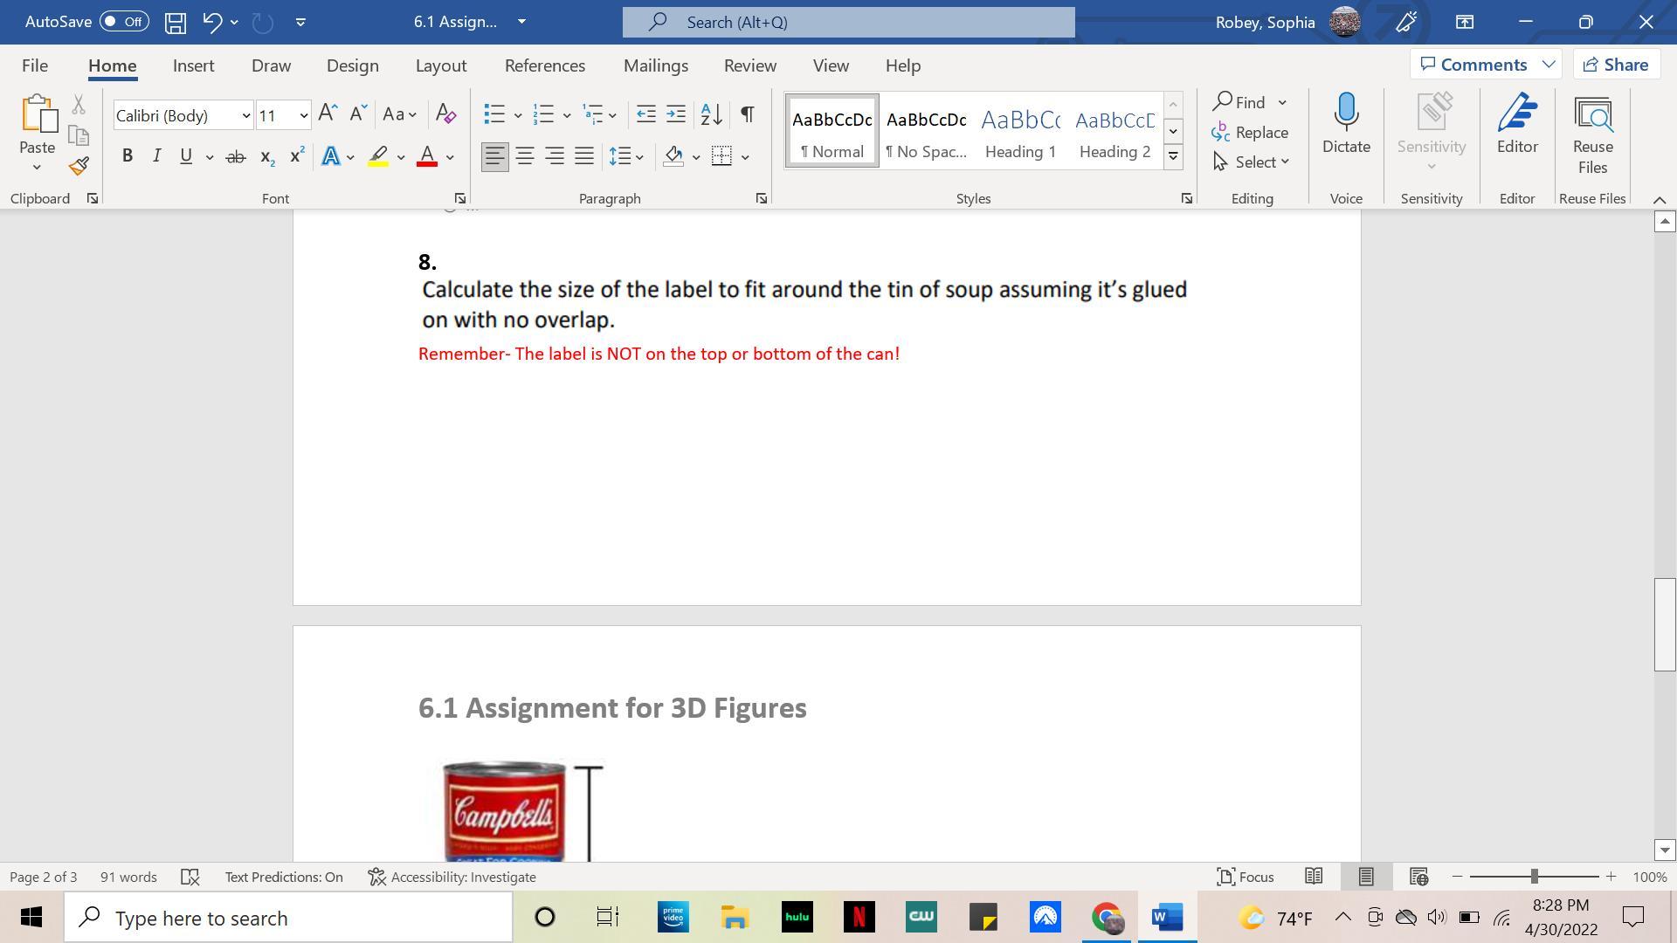Expand the font size dropdown
The height and width of the screenshot is (943, 1677).
(303, 115)
